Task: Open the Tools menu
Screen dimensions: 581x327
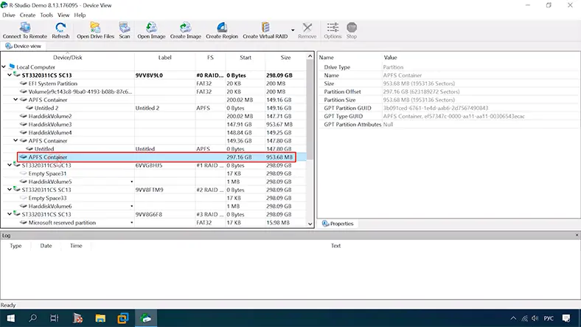Action: point(46,15)
